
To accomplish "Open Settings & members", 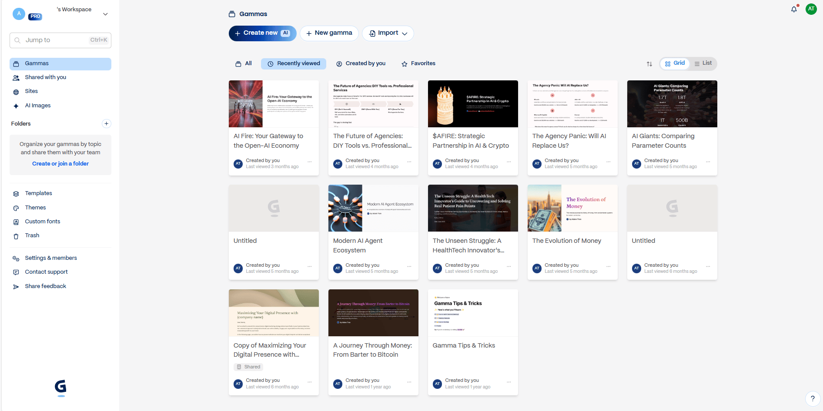I will tap(60, 259).
